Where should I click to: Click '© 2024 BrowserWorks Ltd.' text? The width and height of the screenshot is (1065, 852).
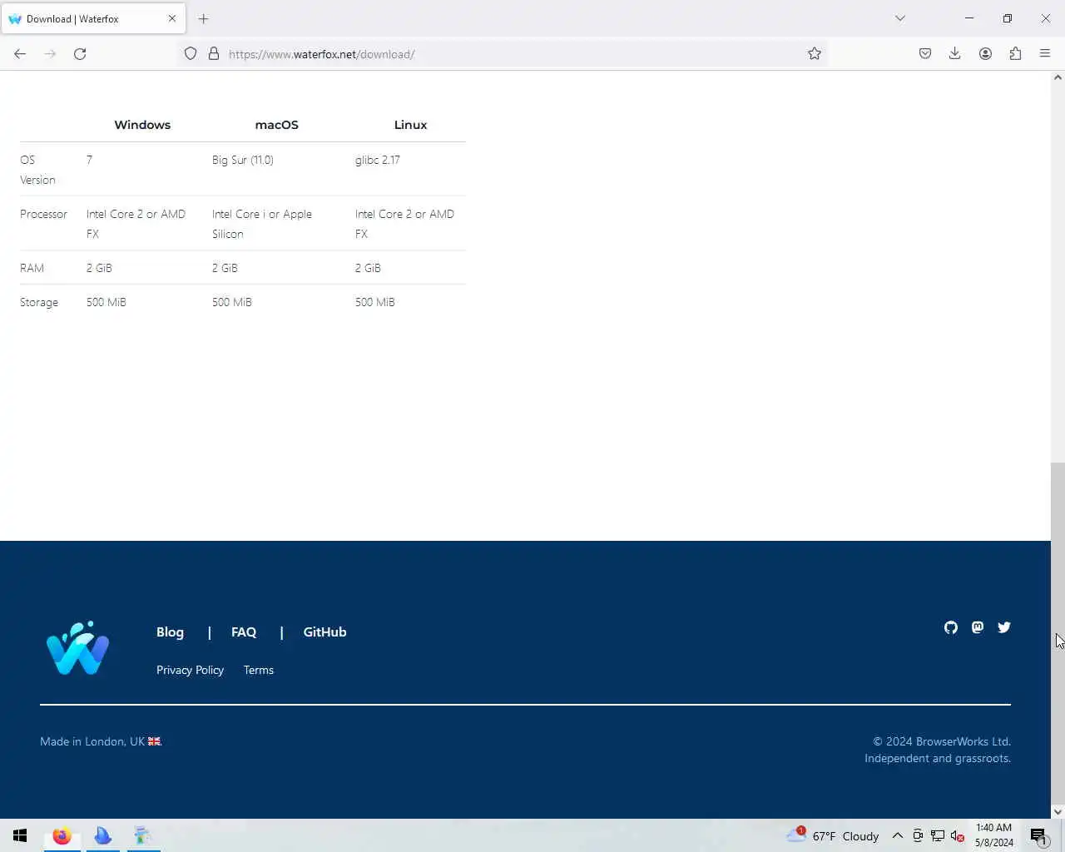click(942, 741)
